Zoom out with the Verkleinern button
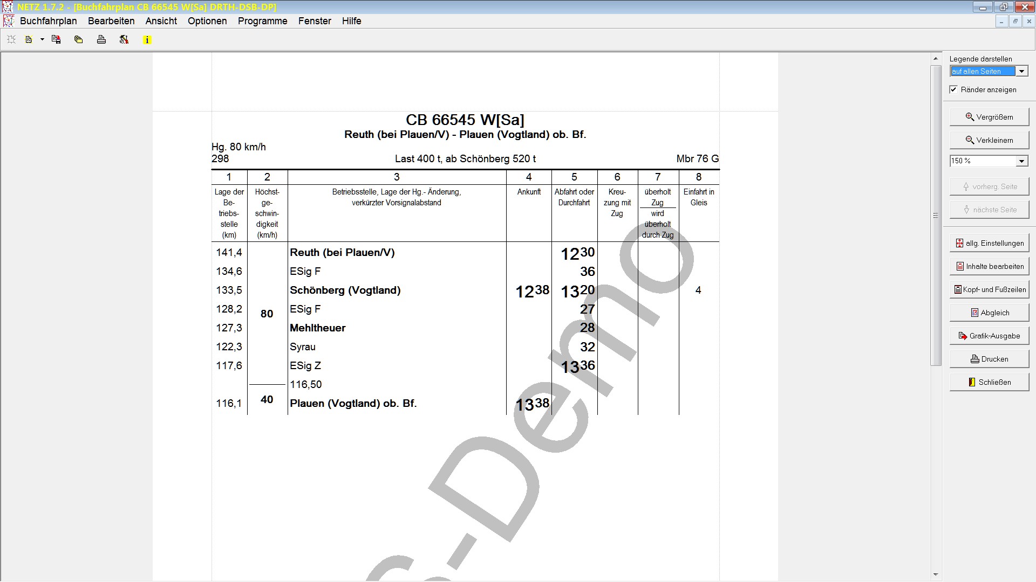This screenshot has height=582, width=1036. pos(989,140)
